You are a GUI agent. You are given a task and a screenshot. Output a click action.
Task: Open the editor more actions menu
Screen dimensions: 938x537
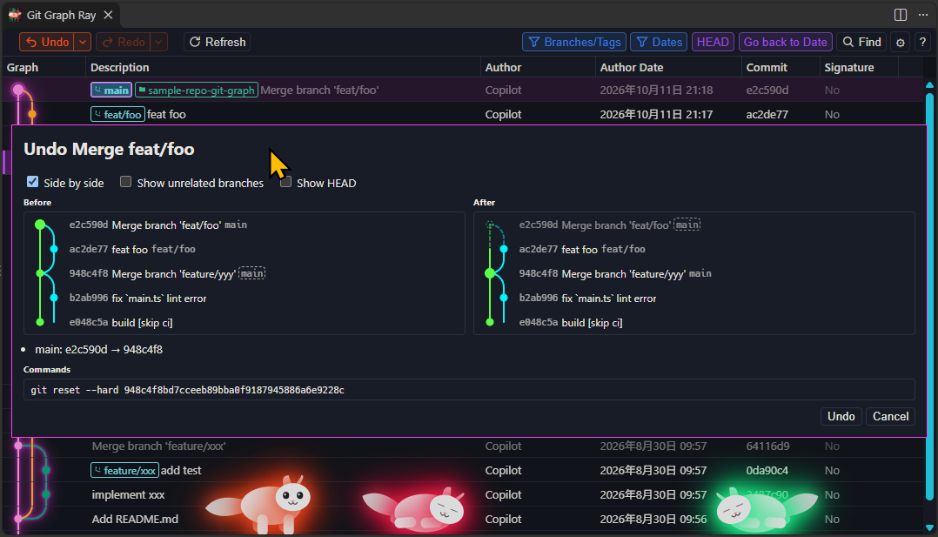923,15
